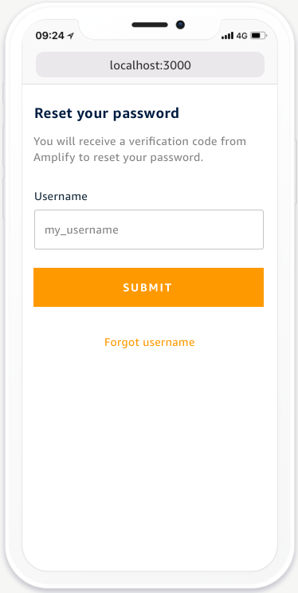This screenshot has height=593, width=298.
Task: Click the Username input field
Action: click(149, 230)
